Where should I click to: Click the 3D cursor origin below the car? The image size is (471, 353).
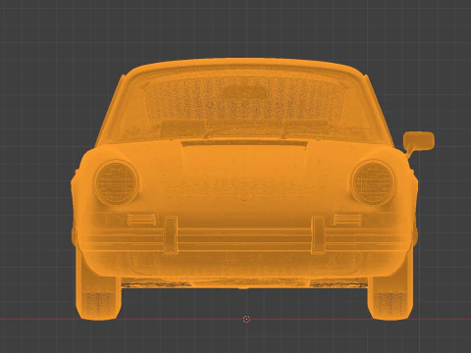click(x=246, y=319)
